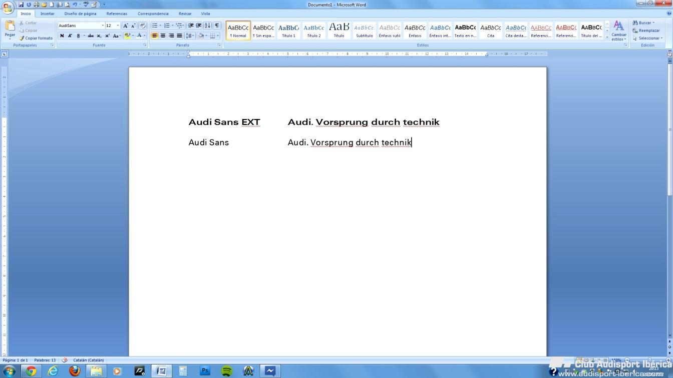The height and width of the screenshot is (378, 673).
Task: Decrease paragraph indent
Action: pos(190,25)
